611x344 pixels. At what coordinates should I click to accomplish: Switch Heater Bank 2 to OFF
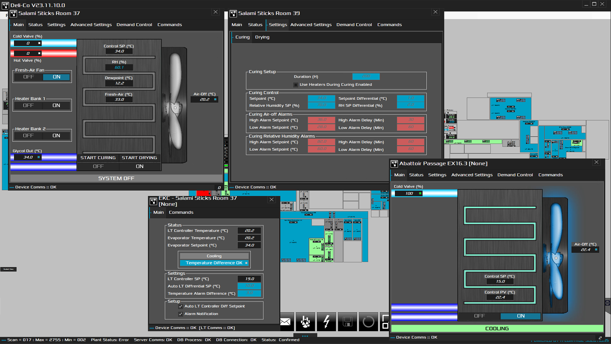click(x=28, y=136)
